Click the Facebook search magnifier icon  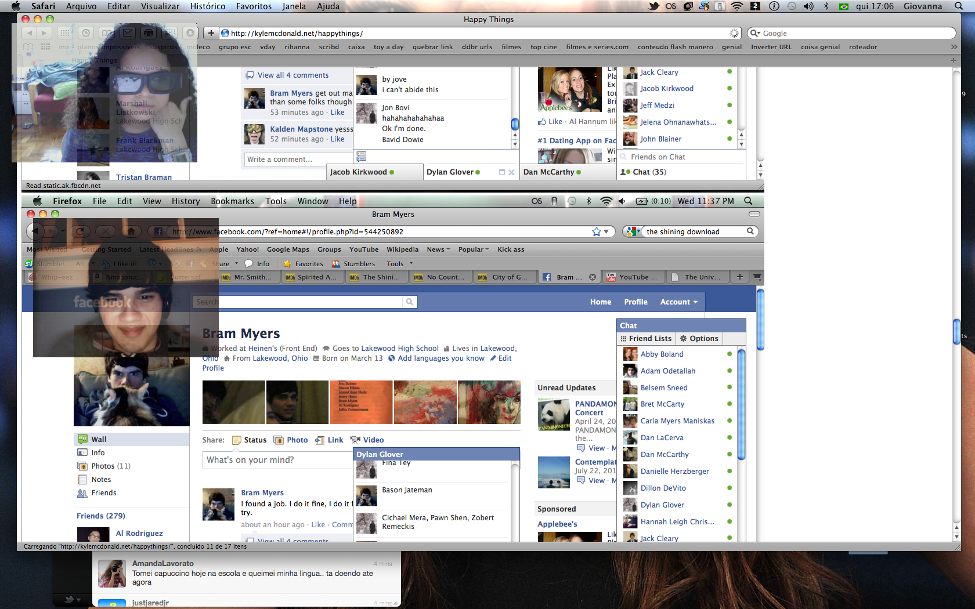(x=410, y=302)
